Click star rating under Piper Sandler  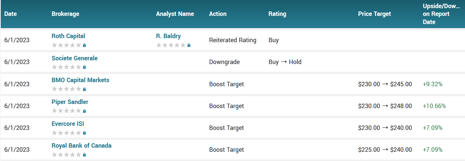[x=66, y=111]
